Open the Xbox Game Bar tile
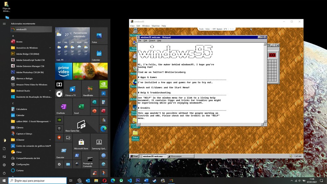This screenshot has height=184, width=327. [x=81, y=125]
